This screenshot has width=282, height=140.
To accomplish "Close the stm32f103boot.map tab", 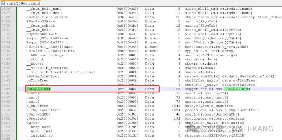I will click(x=38, y=3).
